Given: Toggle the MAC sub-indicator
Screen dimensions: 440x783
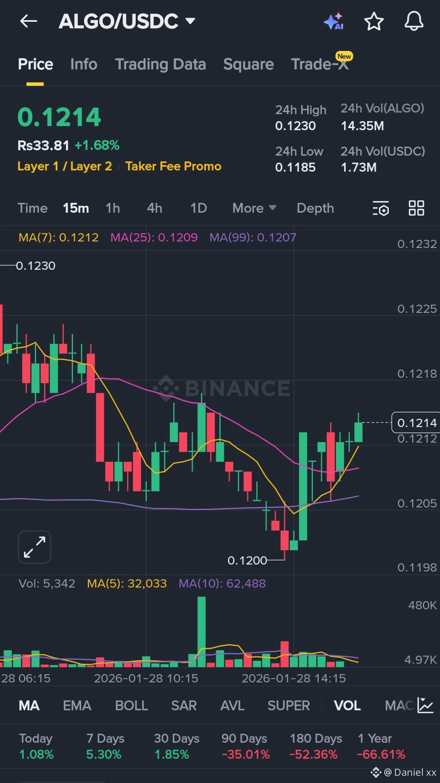Looking at the screenshot, I should (399, 705).
